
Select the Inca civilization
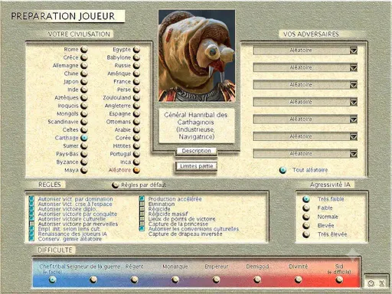click(136, 162)
